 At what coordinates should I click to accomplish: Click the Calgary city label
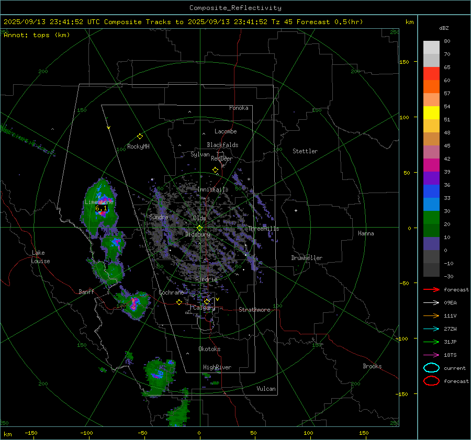click(x=204, y=308)
